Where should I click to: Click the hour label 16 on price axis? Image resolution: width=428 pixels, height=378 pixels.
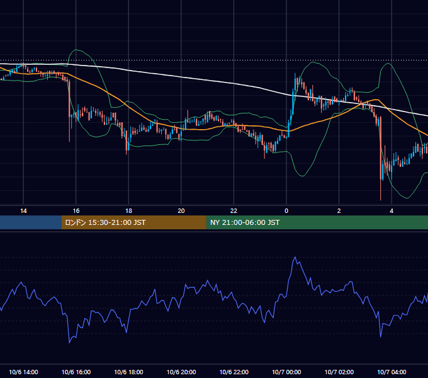pos(76,211)
